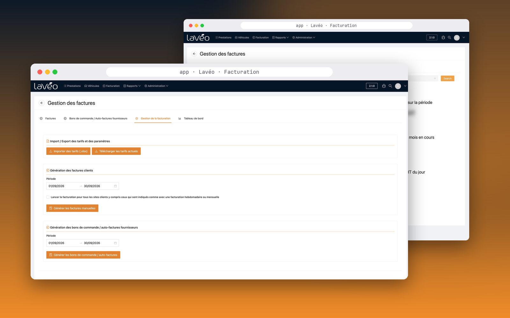Click the user avatar in the front window
Screen dimensions: 510x318
click(x=398, y=86)
